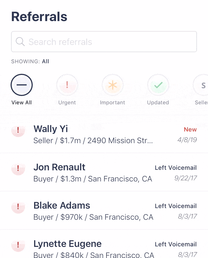
Task: Click urgent icon beside Blake Adams
Action: (18, 206)
